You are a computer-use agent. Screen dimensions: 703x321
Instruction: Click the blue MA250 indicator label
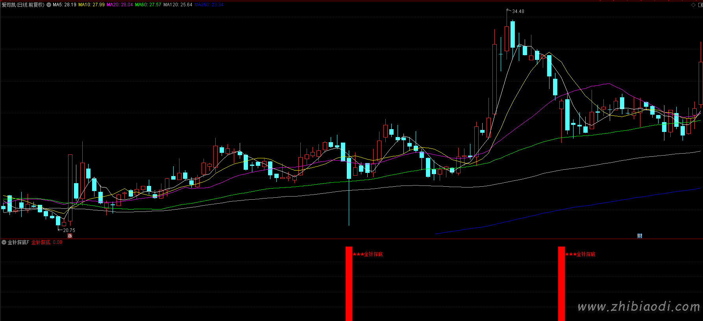(x=209, y=5)
